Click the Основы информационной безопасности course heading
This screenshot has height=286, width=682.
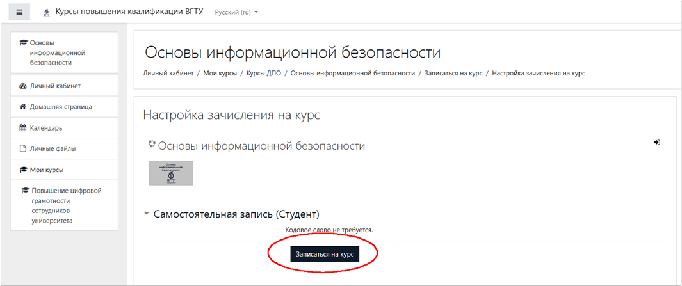pyautogui.click(x=261, y=147)
